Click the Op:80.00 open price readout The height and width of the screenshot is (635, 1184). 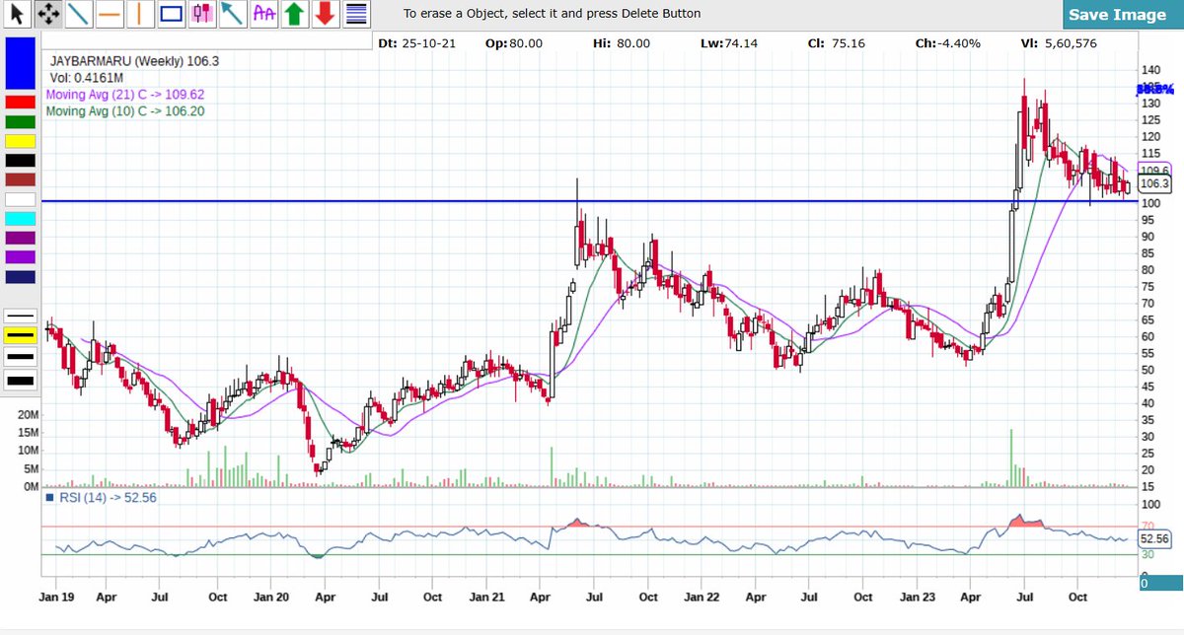point(514,44)
